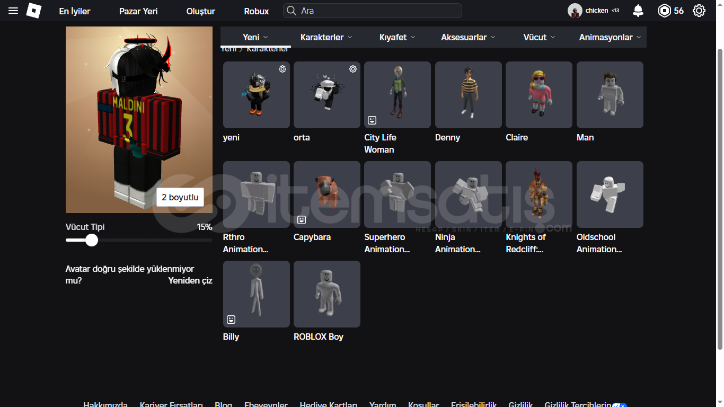Select the yeni character thumbnail
The height and width of the screenshot is (407, 724).
click(x=257, y=95)
